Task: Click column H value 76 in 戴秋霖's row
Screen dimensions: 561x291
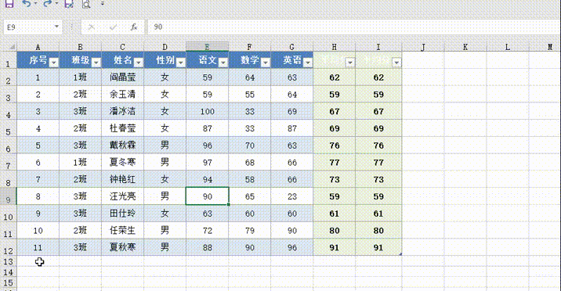Action: (x=334, y=145)
